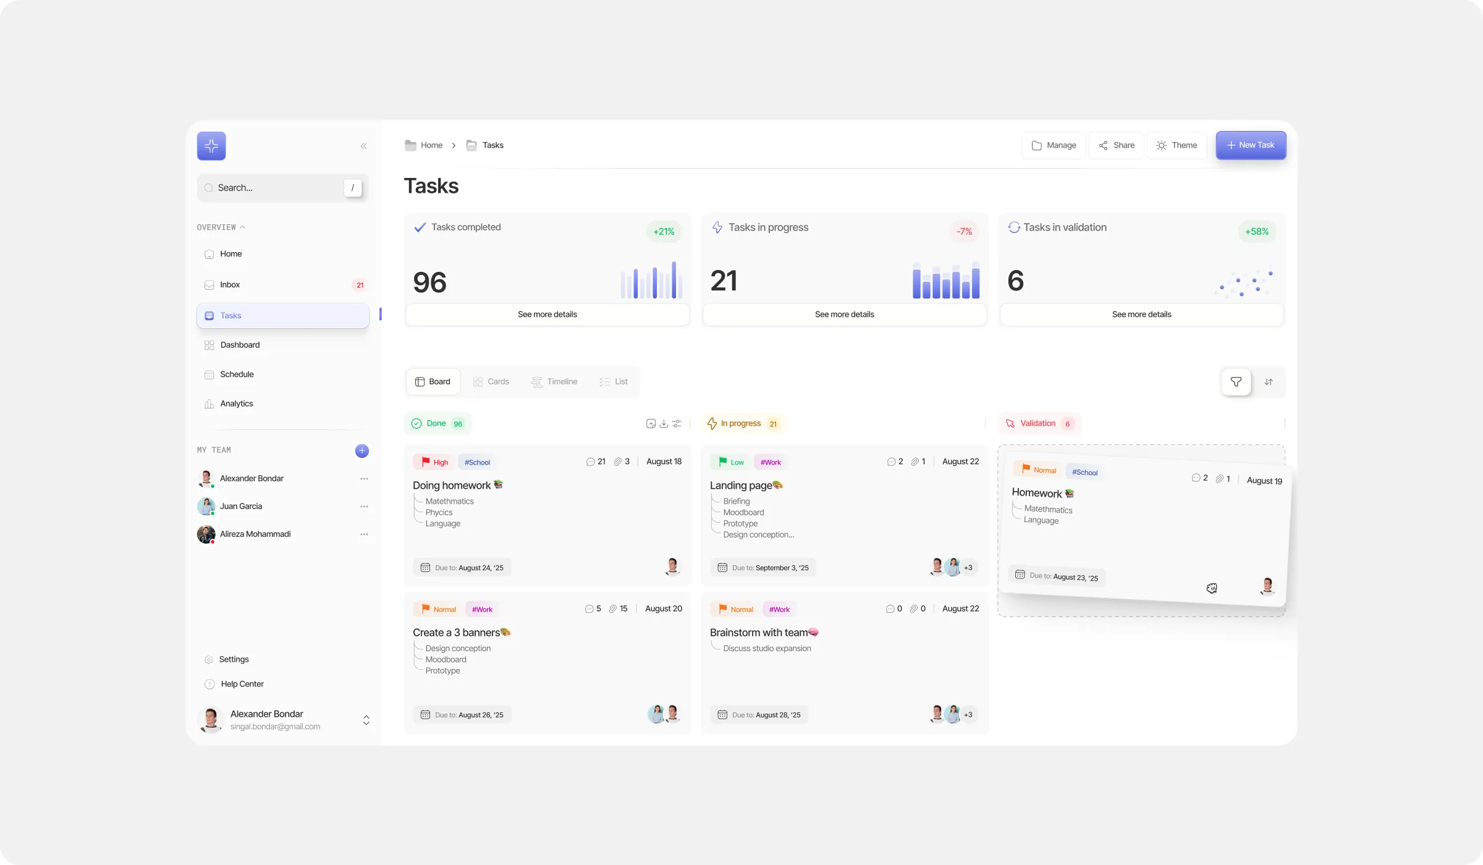Open Analytics in sidebar
The height and width of the screenshot is (865, 1483).
(283, 404)
